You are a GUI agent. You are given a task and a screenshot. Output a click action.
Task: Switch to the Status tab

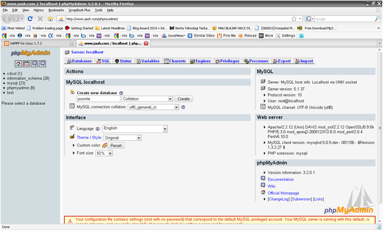[123, 61]
